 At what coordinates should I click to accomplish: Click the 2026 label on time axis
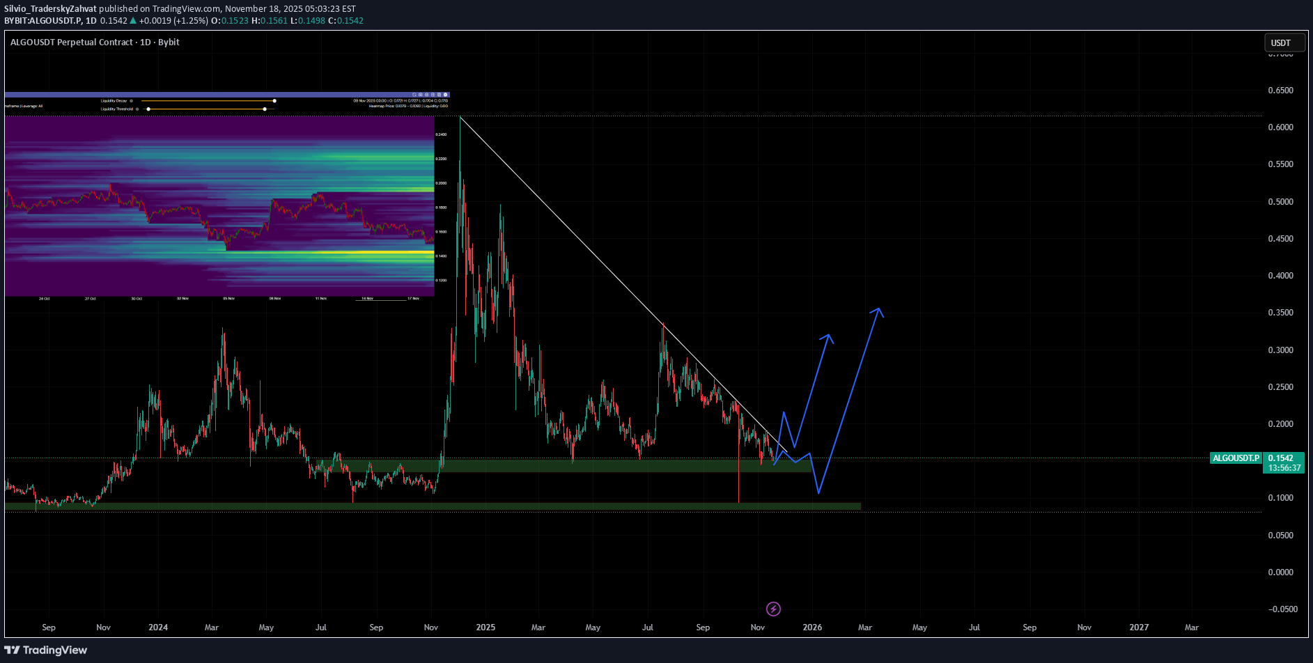[812, 627]
